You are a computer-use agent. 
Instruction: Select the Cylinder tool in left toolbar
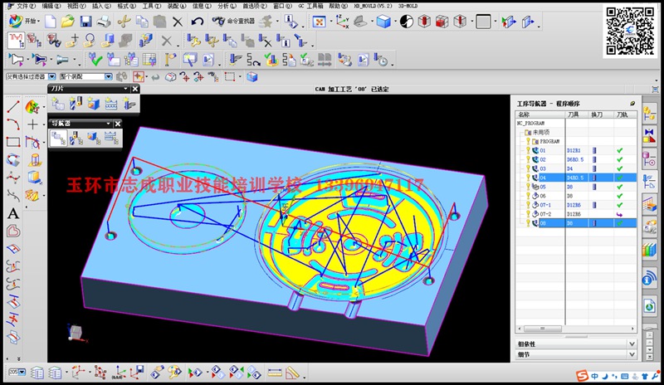pyautogui.click(x=35, y=160)
